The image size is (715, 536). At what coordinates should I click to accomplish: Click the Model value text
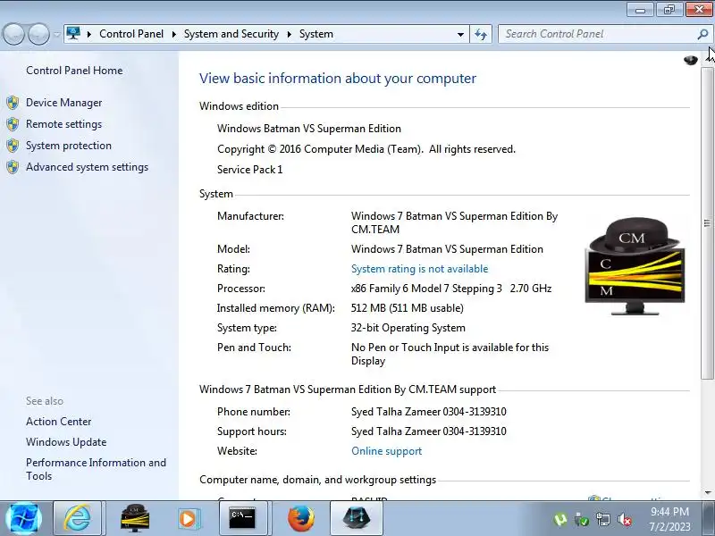tap(447, 249)
